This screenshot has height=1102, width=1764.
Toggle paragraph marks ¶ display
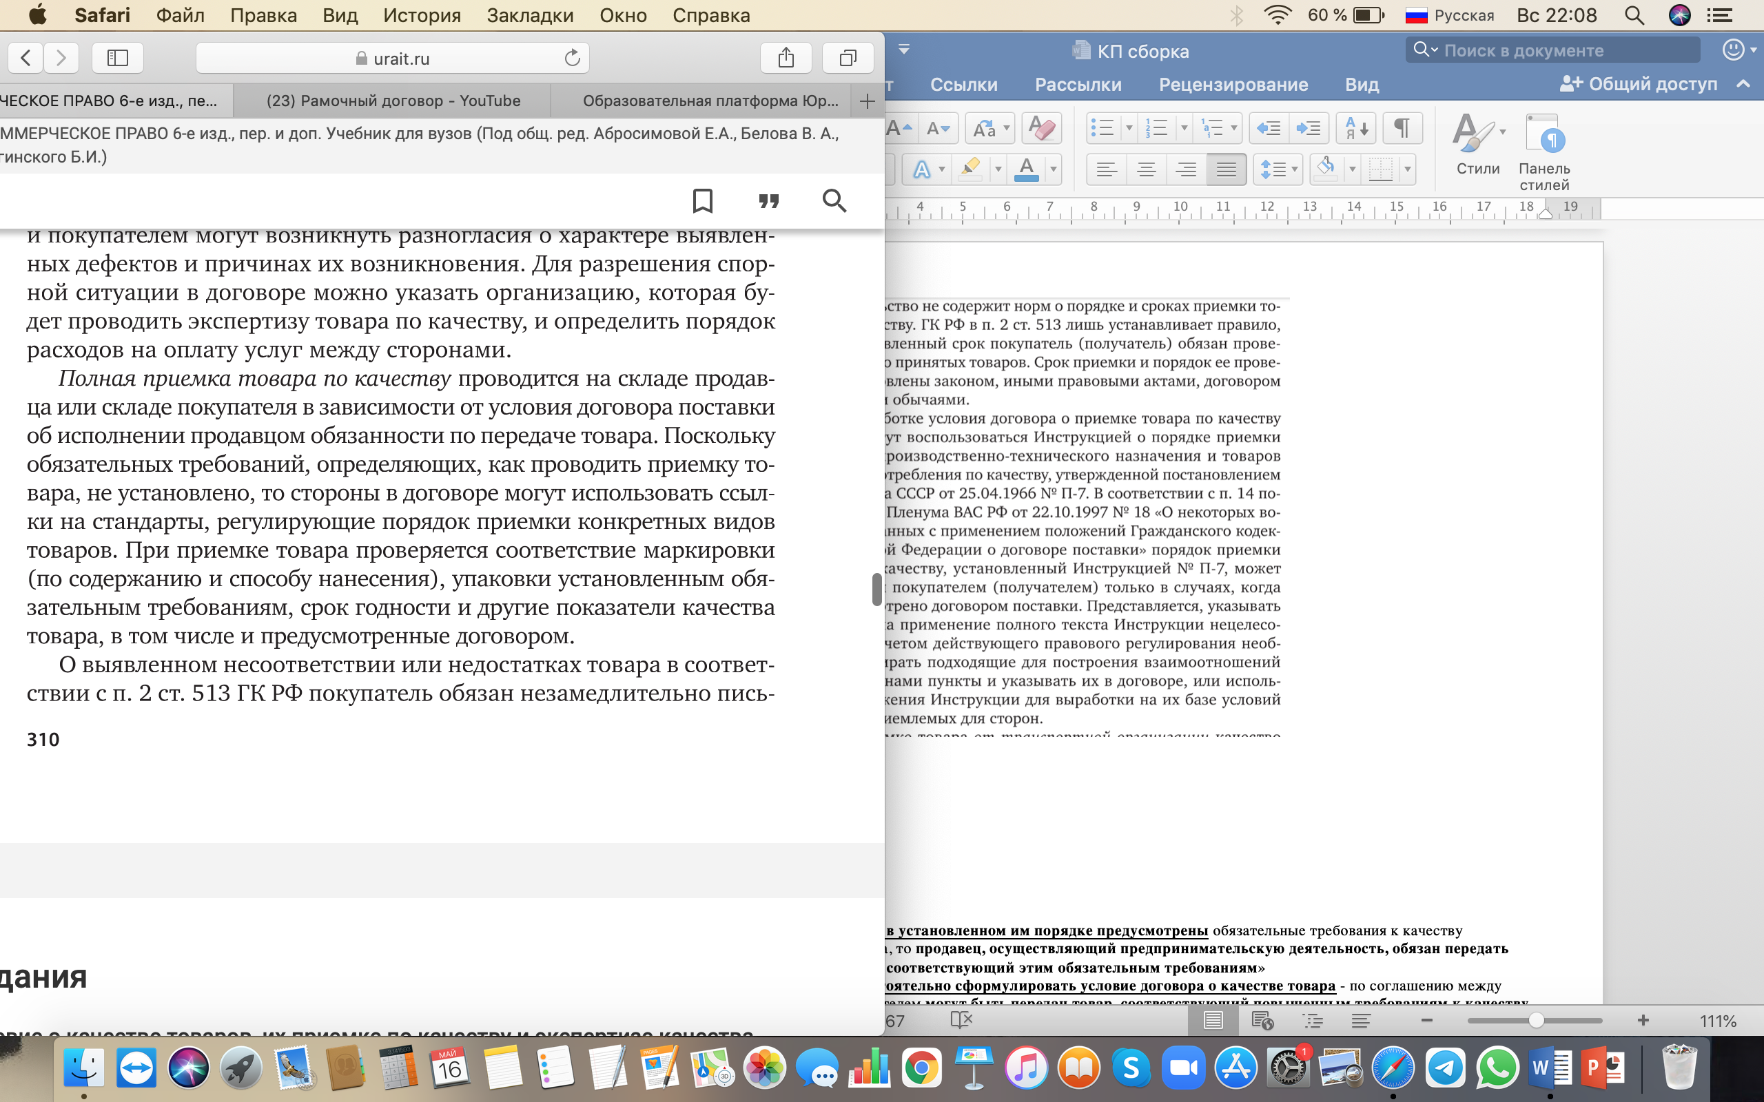coord(1402,128)
